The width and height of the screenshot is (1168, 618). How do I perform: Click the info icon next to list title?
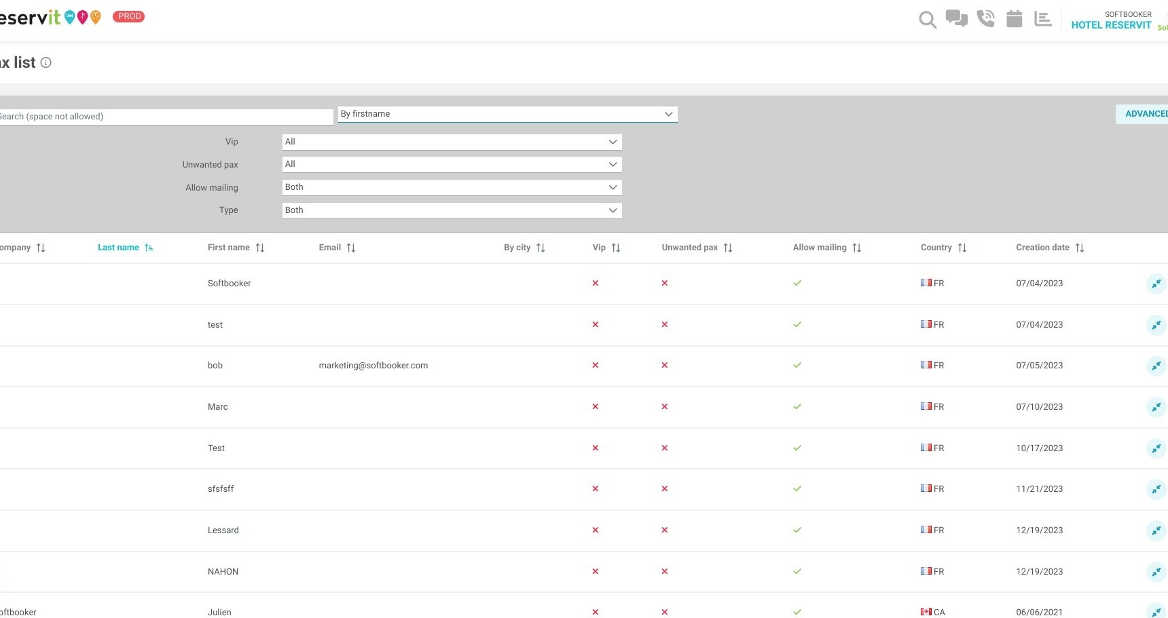tap(46, 62)
